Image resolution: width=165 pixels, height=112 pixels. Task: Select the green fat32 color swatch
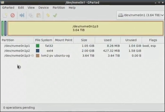click(38, 46)
